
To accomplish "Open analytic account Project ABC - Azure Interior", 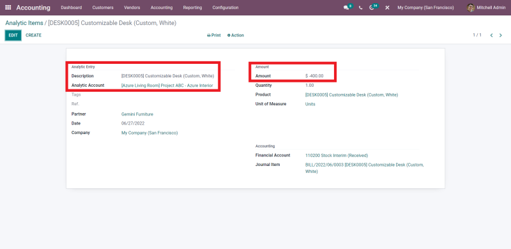I will (167, 86).
